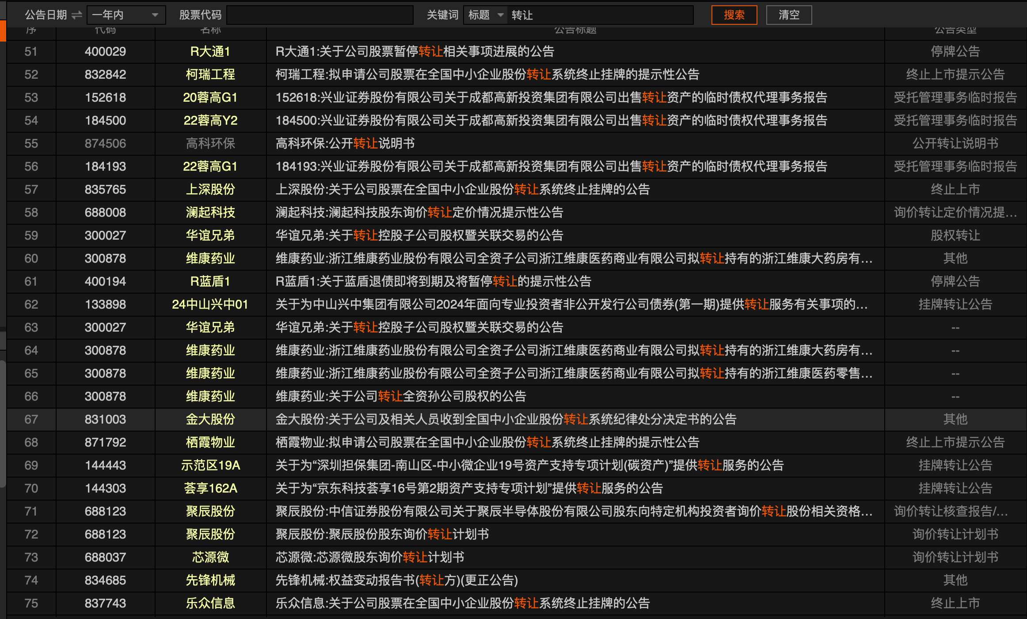
Task: Open 芯源微股东询价转让计划书 announcement
Action: [370, 557]
